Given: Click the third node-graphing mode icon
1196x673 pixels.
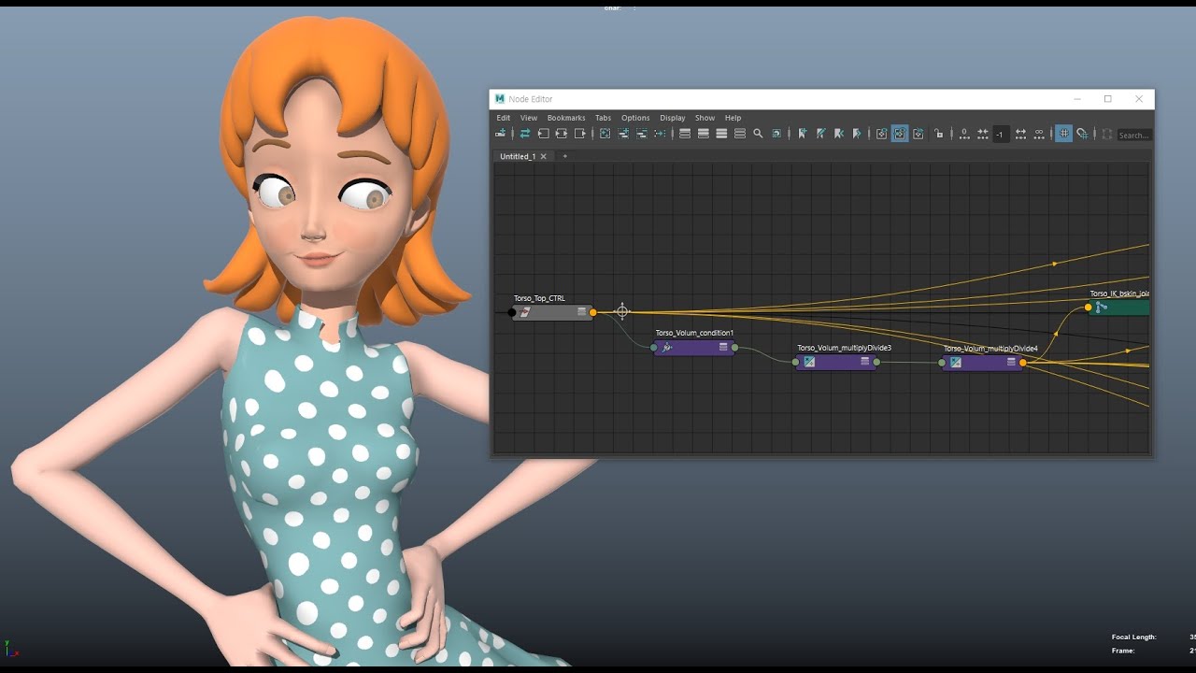Looking at the screenshot, I should 918,134.
